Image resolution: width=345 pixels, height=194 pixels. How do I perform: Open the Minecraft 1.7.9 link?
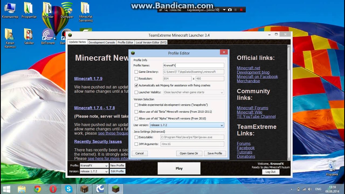click(88, 79)
